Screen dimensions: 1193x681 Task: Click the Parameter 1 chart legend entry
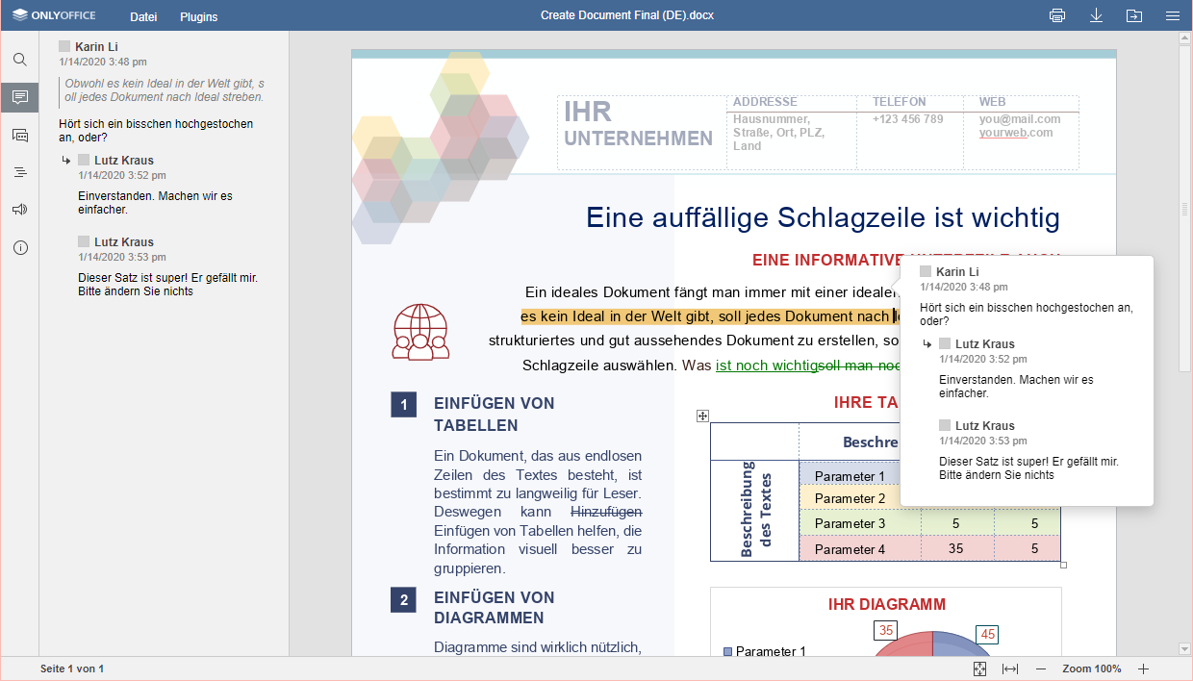click(766, 651)
